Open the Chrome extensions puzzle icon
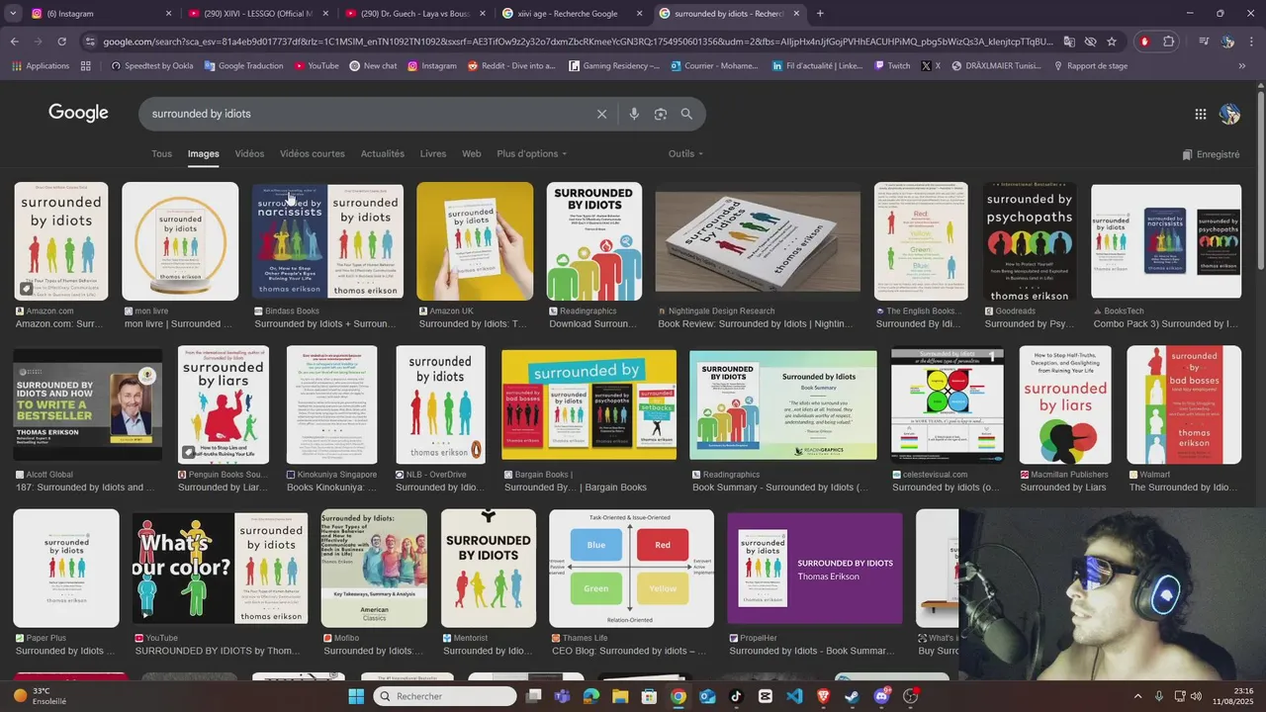Viewport: 1266px width, 712px height. click(x=1169, y=42)
